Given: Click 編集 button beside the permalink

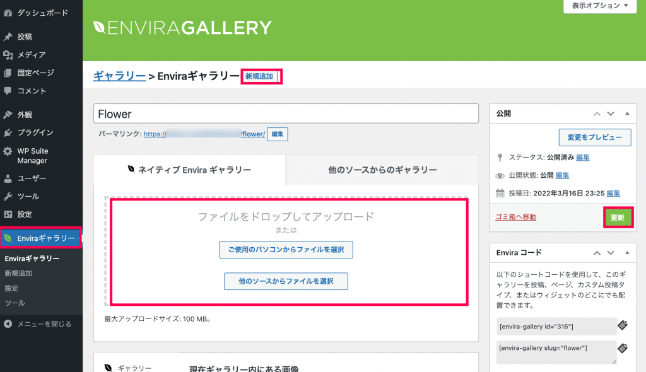Looking at the screenshot, I should point(278,134).
